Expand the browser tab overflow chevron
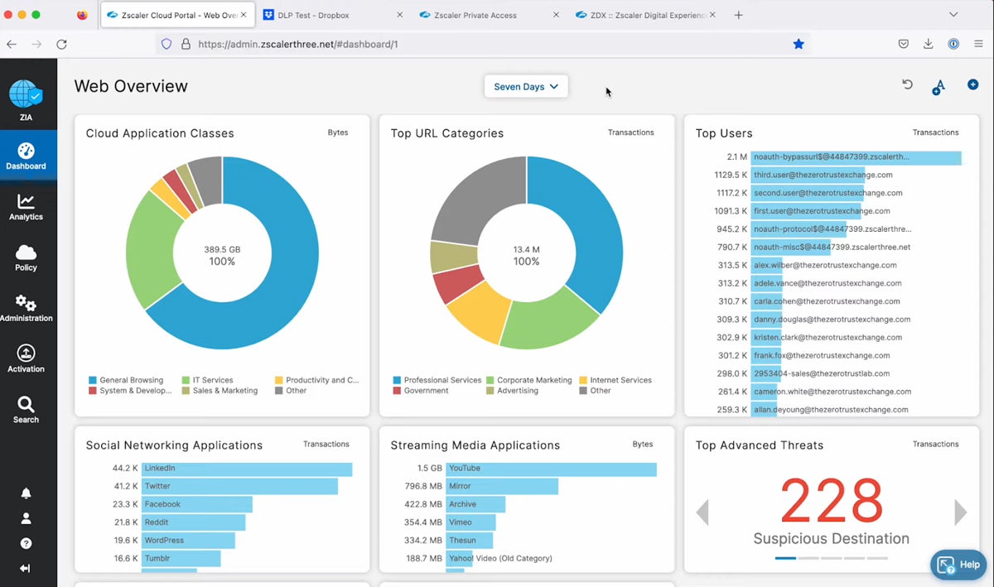Image resolution: width=994 pixels, height=587 pixels. 953,14
